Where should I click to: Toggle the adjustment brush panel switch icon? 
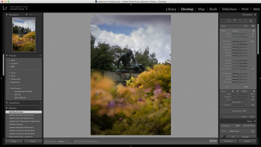coord(222,116)
